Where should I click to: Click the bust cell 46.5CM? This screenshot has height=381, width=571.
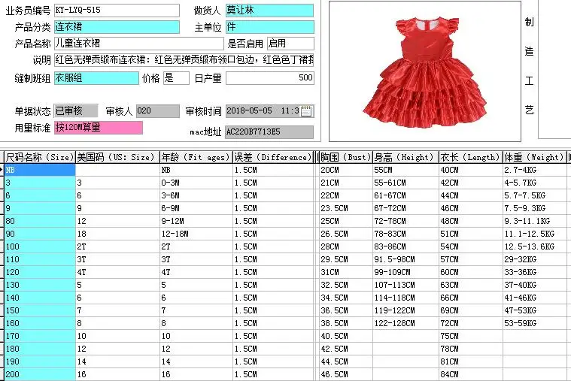coord(345,374)
